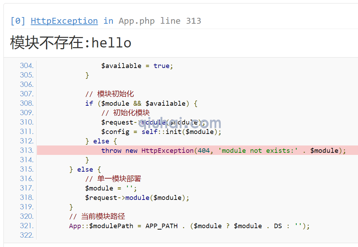The height and width of the screenshot is (247, 358).
Task: Click the "// 单一模块部署" comment
Action: pos(113,179)
